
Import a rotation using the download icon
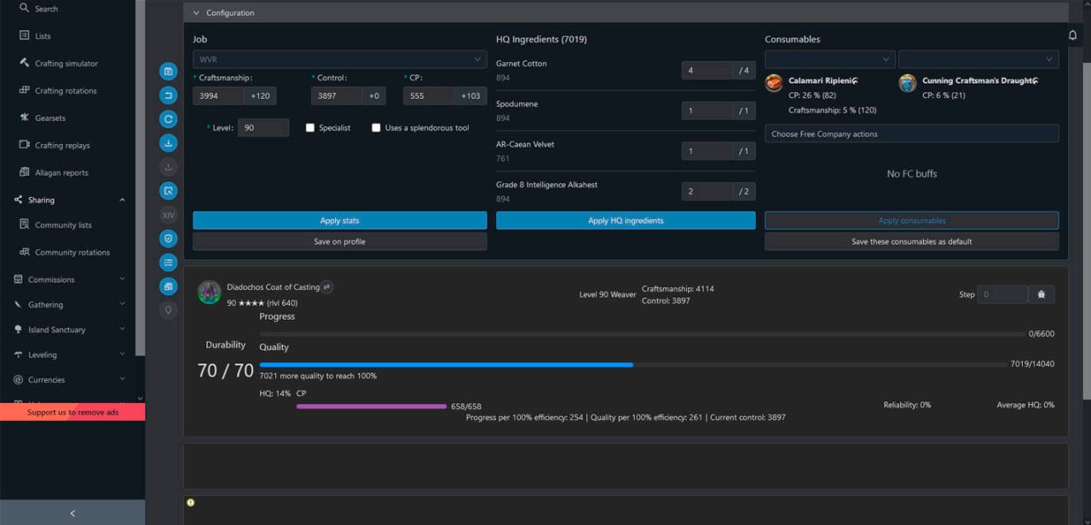(168, 142)
